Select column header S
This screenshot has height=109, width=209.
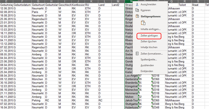tap(198, 1)
